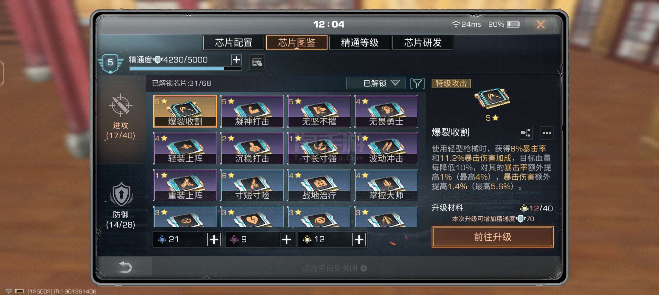Click the 前往升级 upgrade button
The image size is (659, 295).
click(x=492, y=237)
